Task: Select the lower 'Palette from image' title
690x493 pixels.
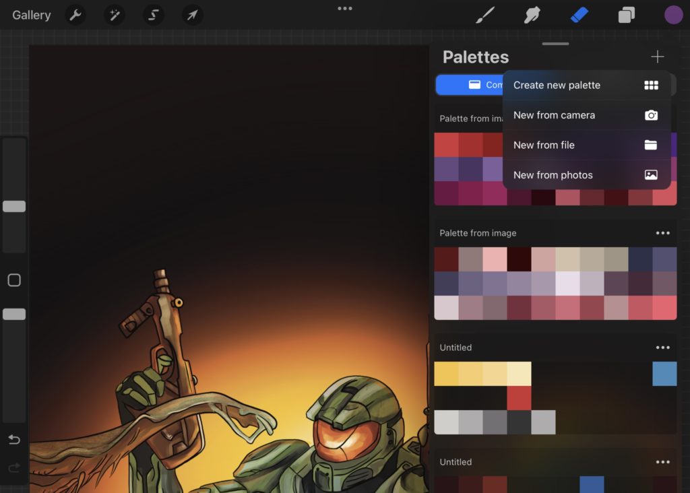Action: (x=478, y=233)
